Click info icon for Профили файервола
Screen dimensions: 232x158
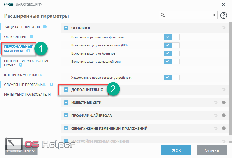point(224,115)
